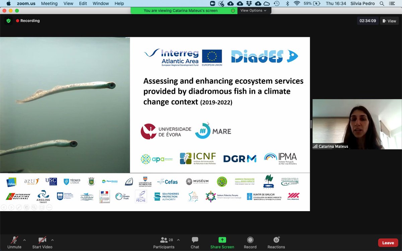This screenshot has height=251, width=402.
Task: Click the Cefas partner logo
Action: [167, 182]
